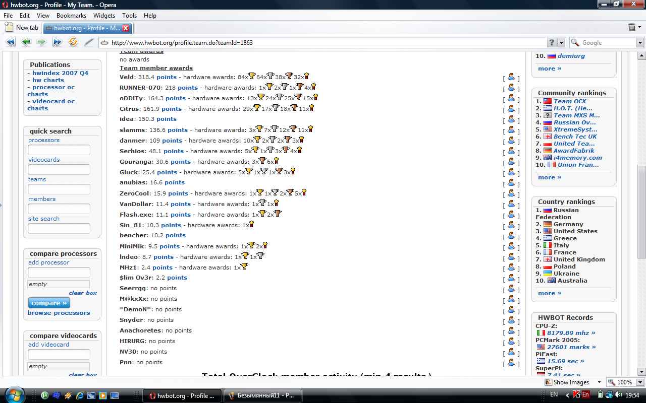Image resolution: width=646 pixels, height=403 pixels.
Task: Open the 100% zoom dropdown
Action: coord(639,382)
